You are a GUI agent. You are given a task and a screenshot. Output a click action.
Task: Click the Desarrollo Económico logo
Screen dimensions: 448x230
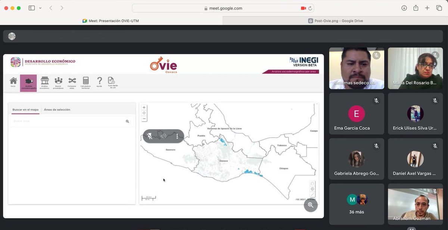43,62
